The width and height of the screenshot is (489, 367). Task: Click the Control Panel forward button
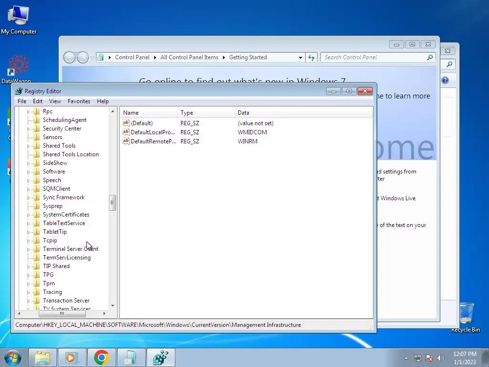pos(83,57)
